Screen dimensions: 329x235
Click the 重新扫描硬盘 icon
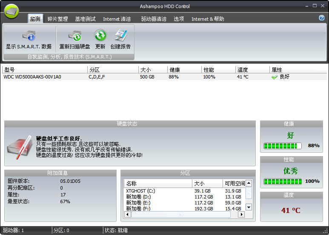(74, 36)
